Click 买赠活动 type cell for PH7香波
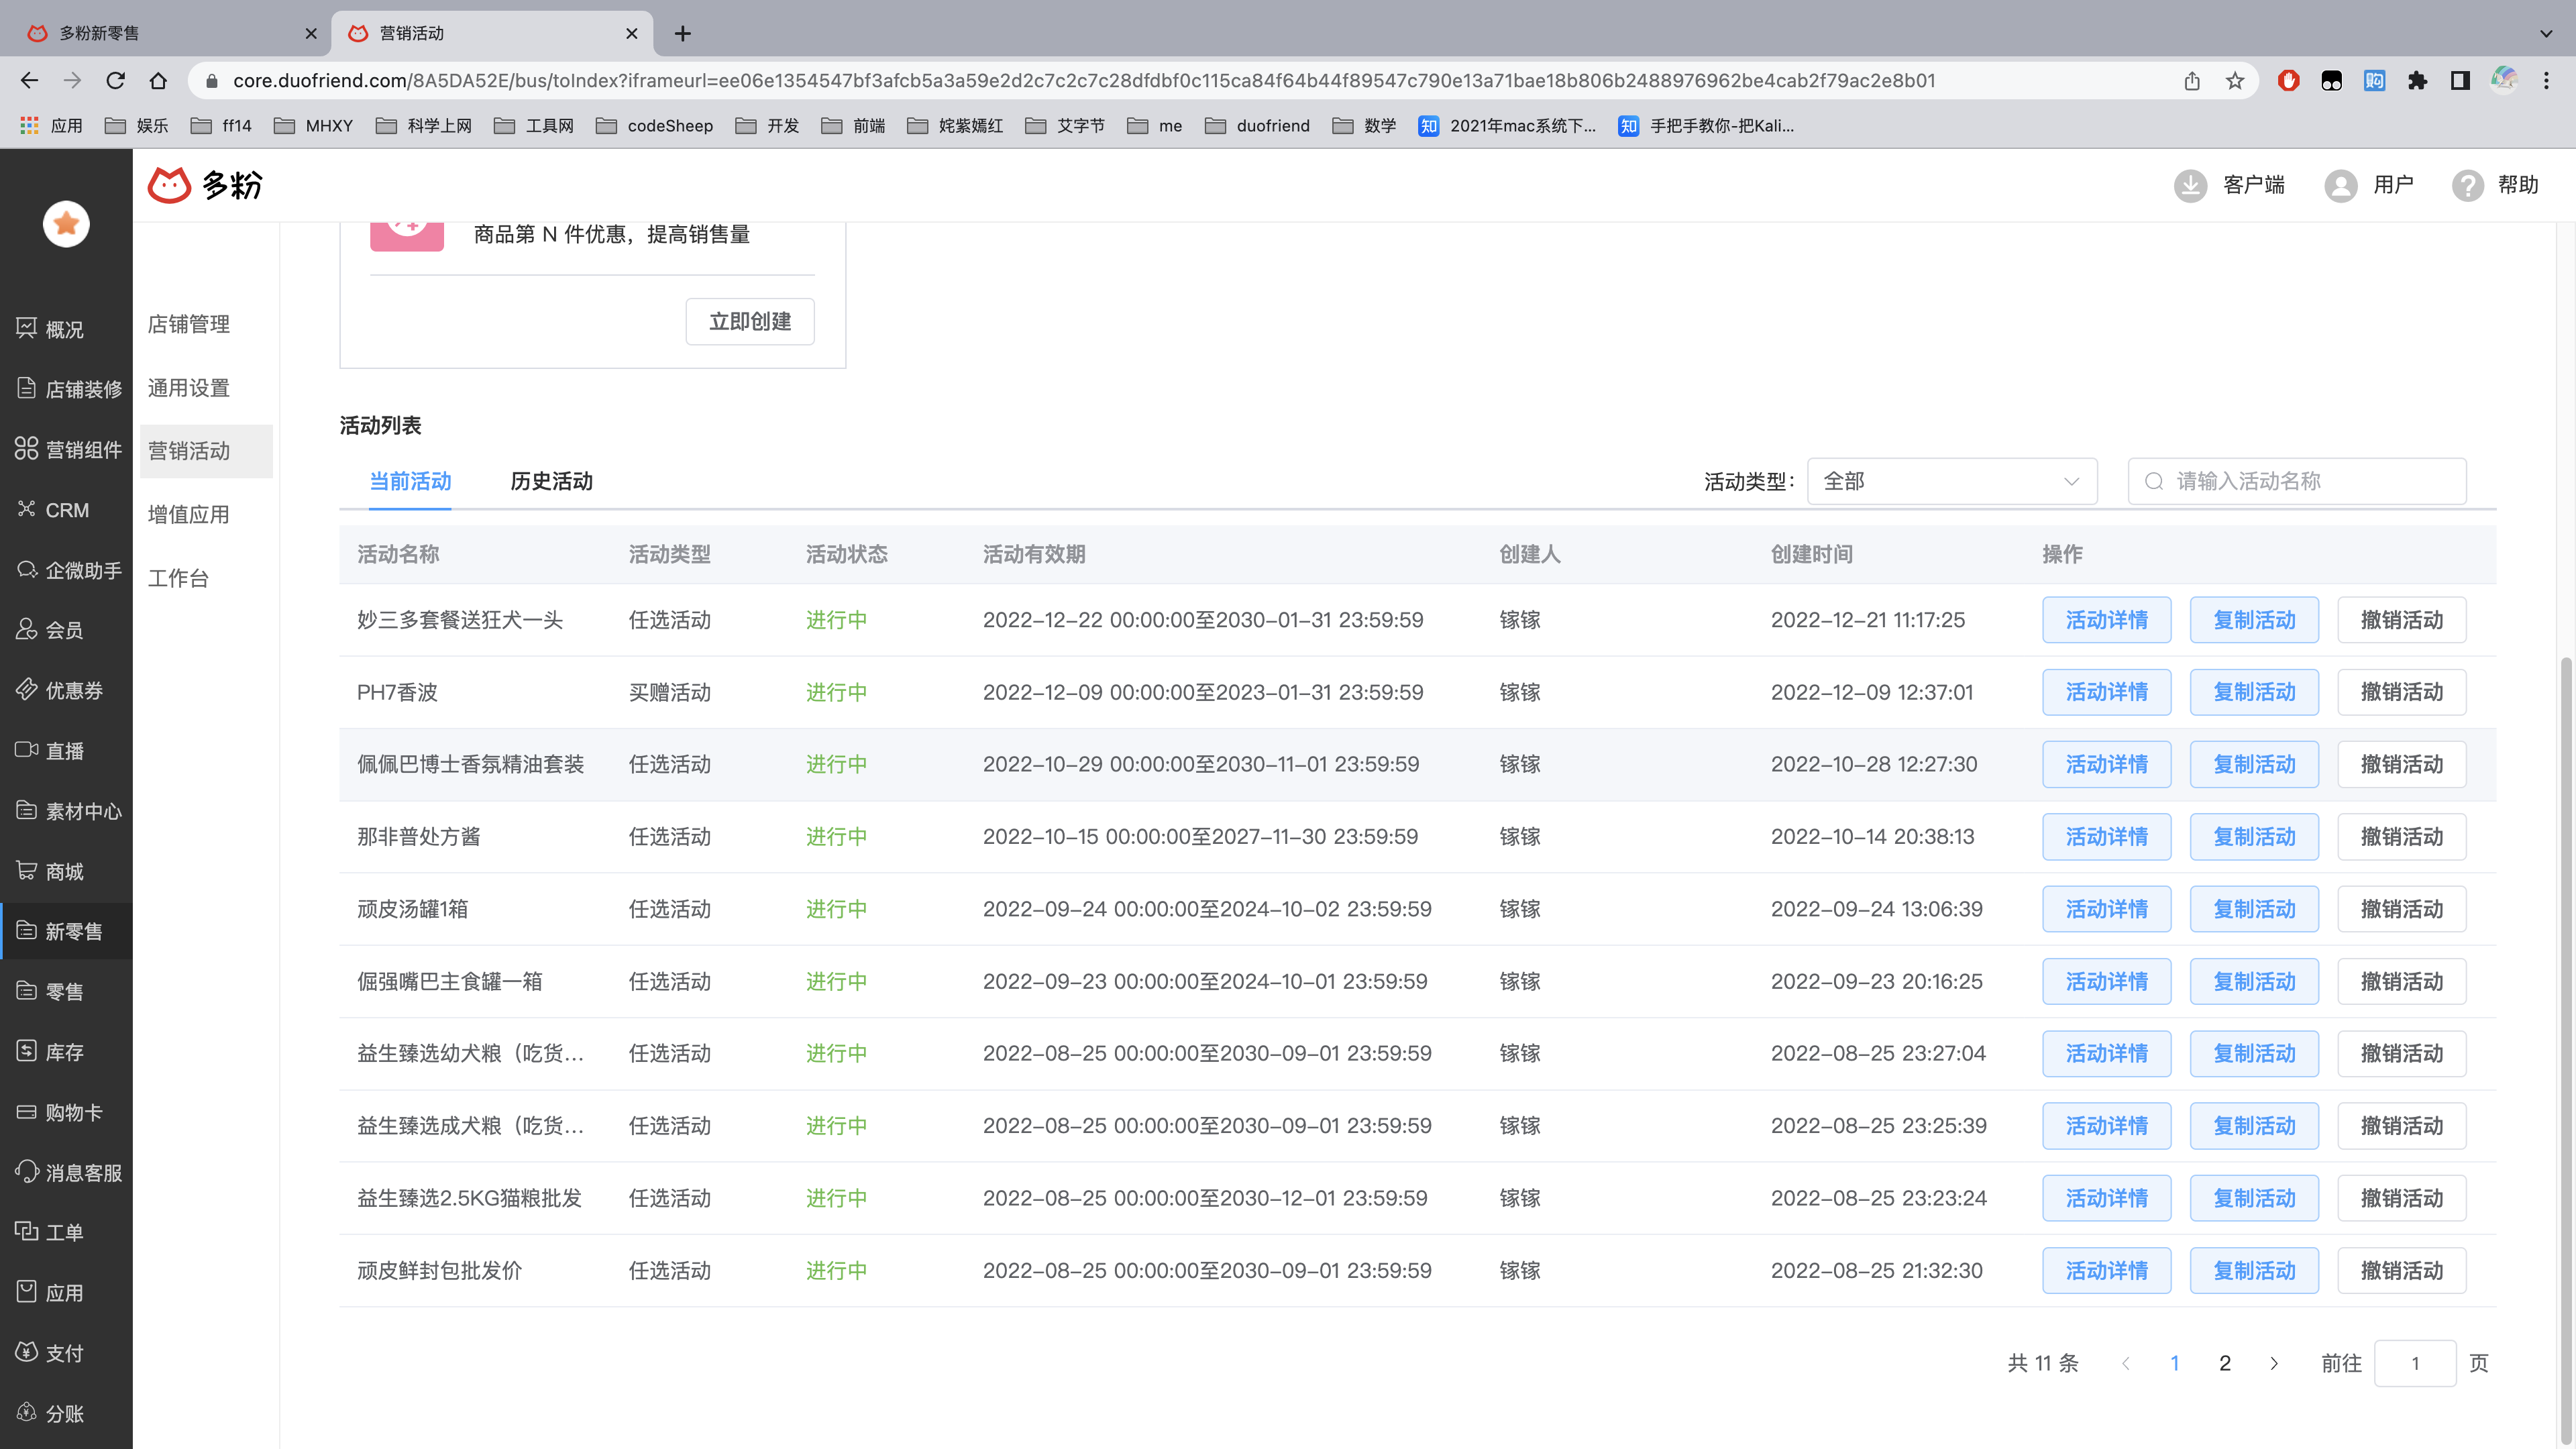The width and height of the screenshot is (2576, 1449). coord(669,692)
